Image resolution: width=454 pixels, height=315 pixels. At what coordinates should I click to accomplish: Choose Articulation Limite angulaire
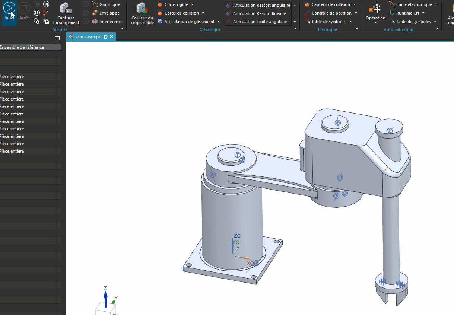pos(256,22)
